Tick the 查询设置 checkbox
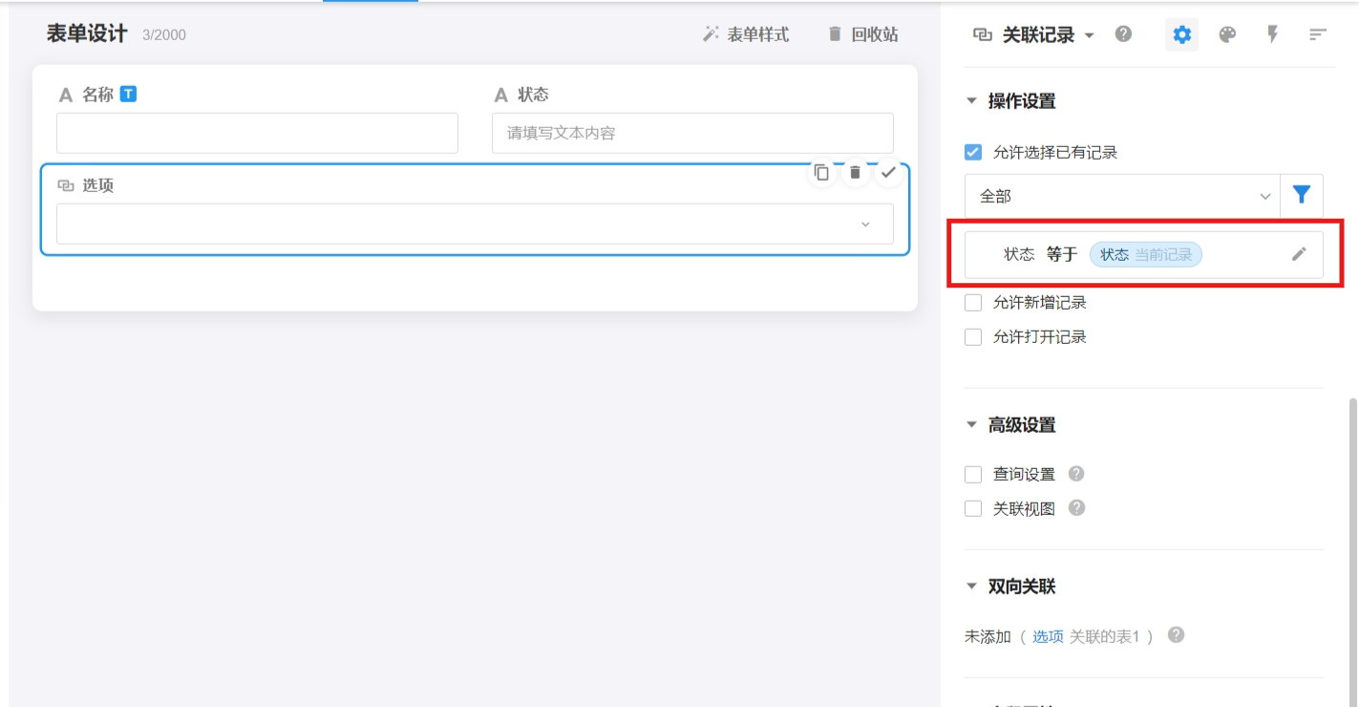Viewport: 1359px width, 707px height. click(x=973, y=475)
